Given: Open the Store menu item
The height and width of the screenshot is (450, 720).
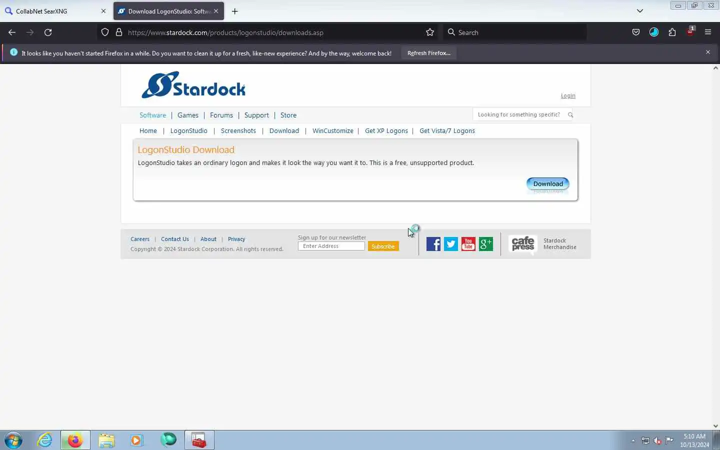Looking at the screenshot, I should (x=288, y=115).
